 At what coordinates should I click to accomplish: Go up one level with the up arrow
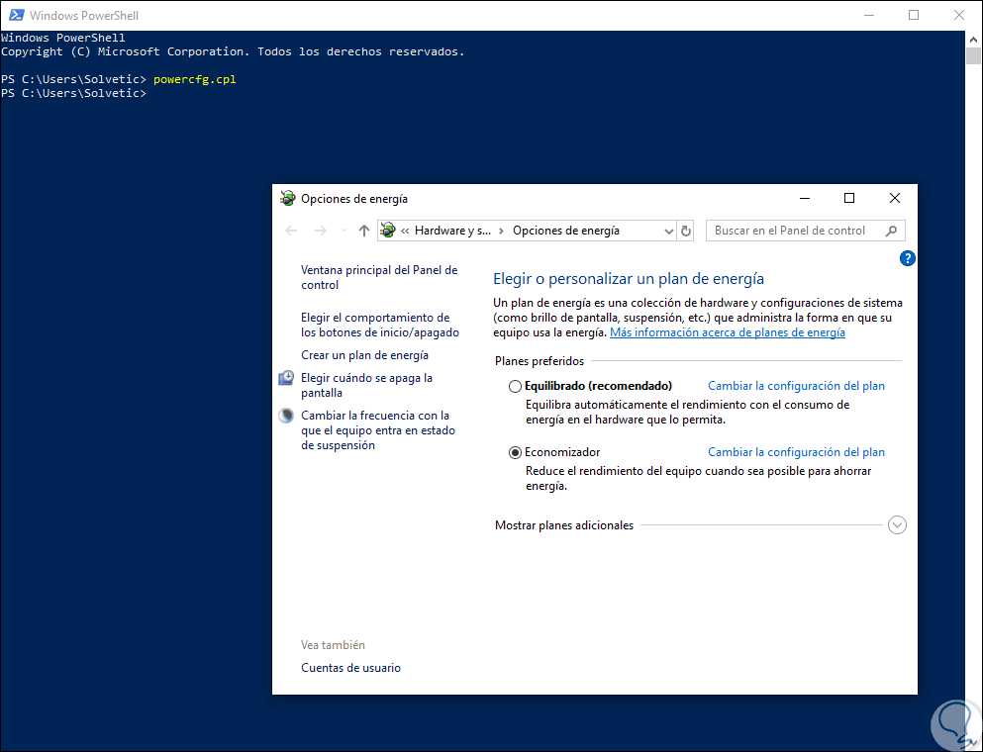[363, 231]
